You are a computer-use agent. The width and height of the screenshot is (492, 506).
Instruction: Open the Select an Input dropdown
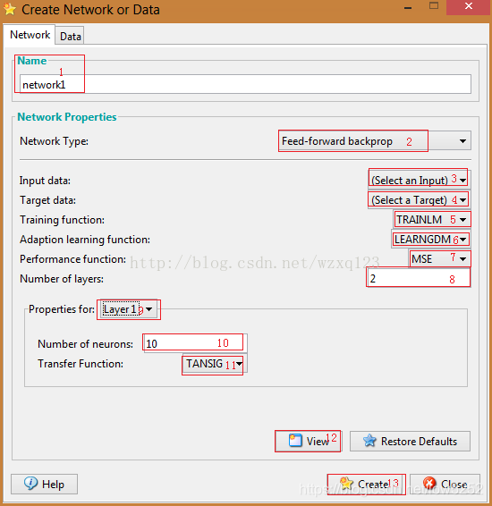tap(419, 180)
